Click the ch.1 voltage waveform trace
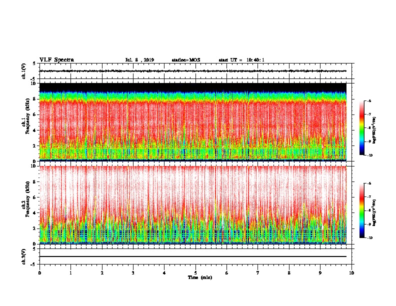 click(x=193, y=71)
